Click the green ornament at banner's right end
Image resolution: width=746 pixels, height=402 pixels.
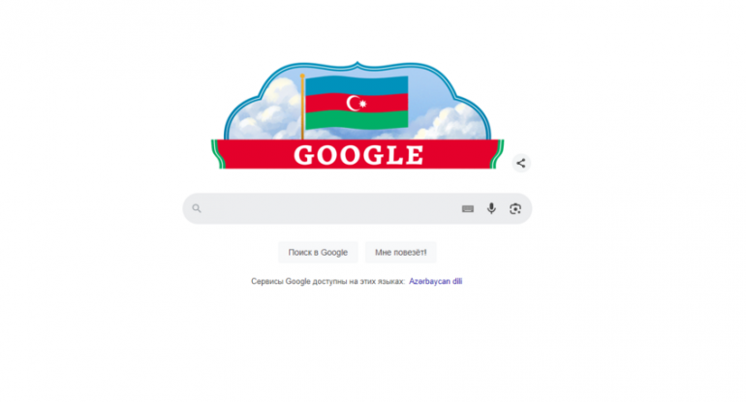coord(497,154)
